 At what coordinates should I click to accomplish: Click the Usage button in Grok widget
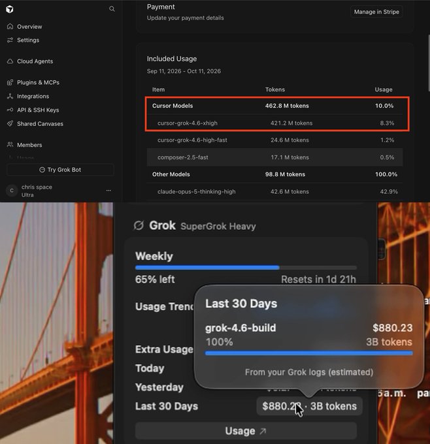[x=246, y=431]
